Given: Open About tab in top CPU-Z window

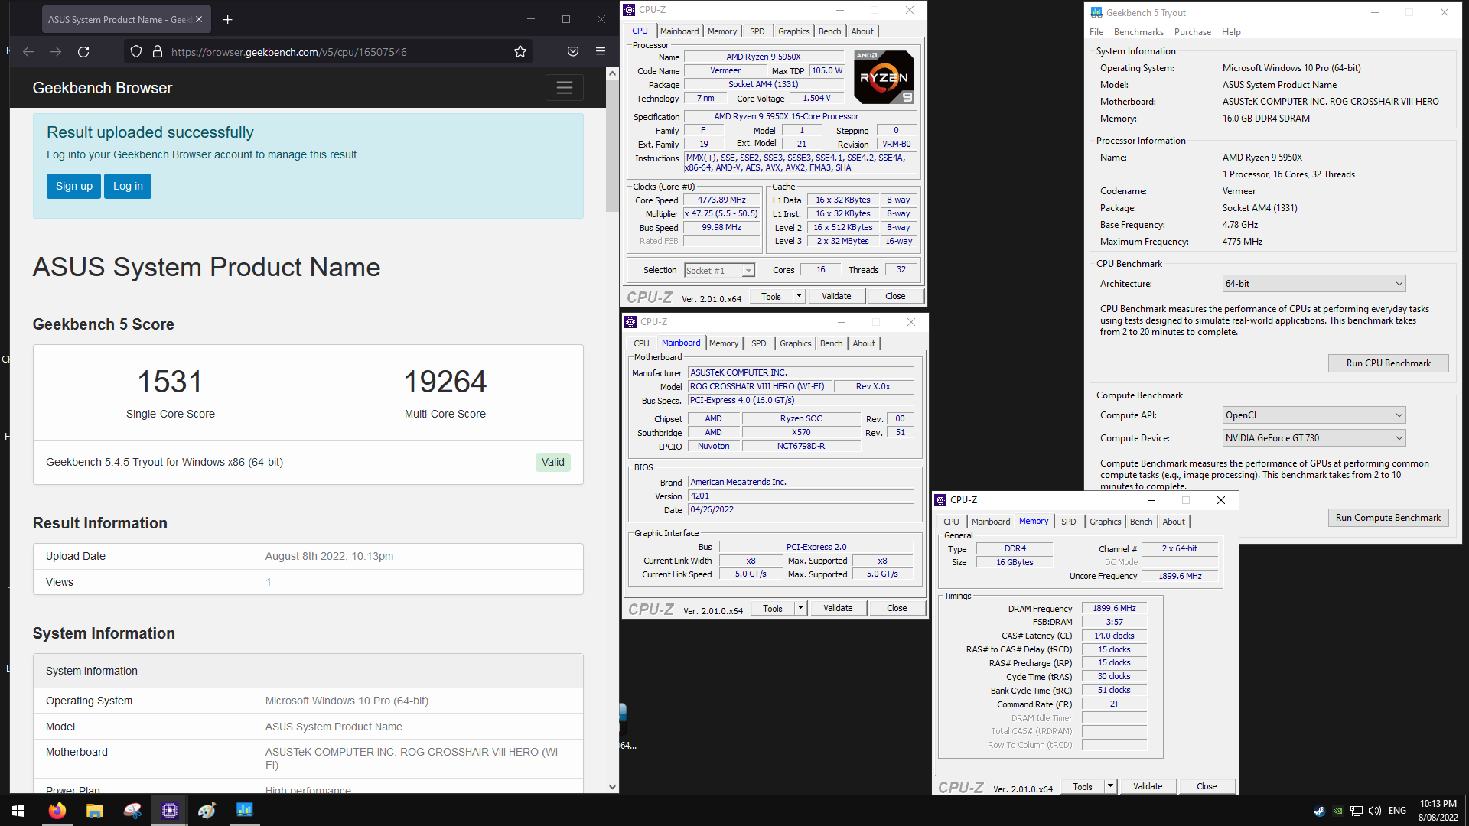Looking at the screenshot, I should coord(862,31).
